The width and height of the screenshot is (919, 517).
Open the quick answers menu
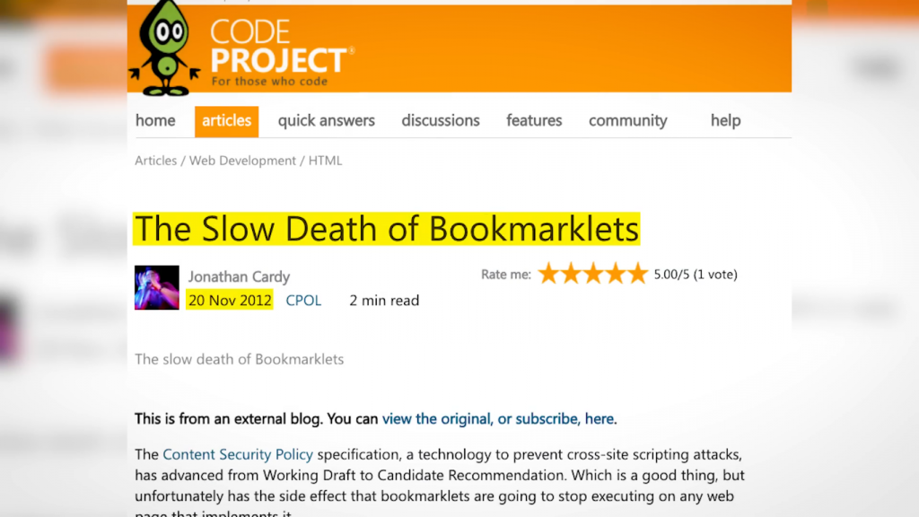click(x=326, y=120)
